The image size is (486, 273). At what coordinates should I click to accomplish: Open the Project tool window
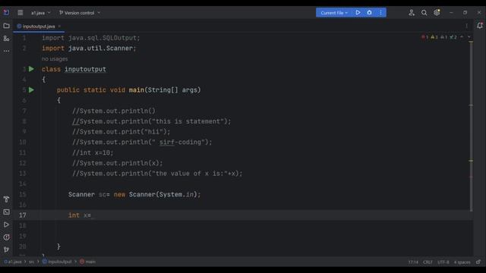coord(6,26)
